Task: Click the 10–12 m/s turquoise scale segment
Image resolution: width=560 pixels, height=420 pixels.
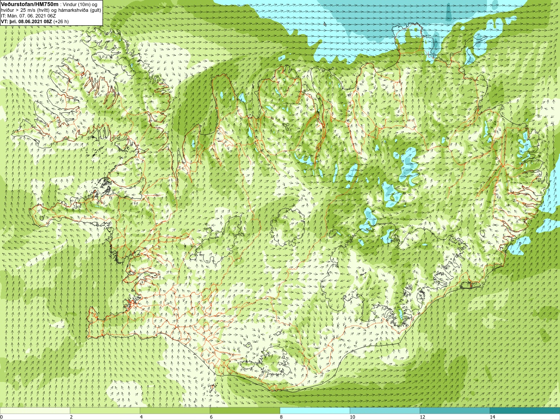Action: (385, 411)
